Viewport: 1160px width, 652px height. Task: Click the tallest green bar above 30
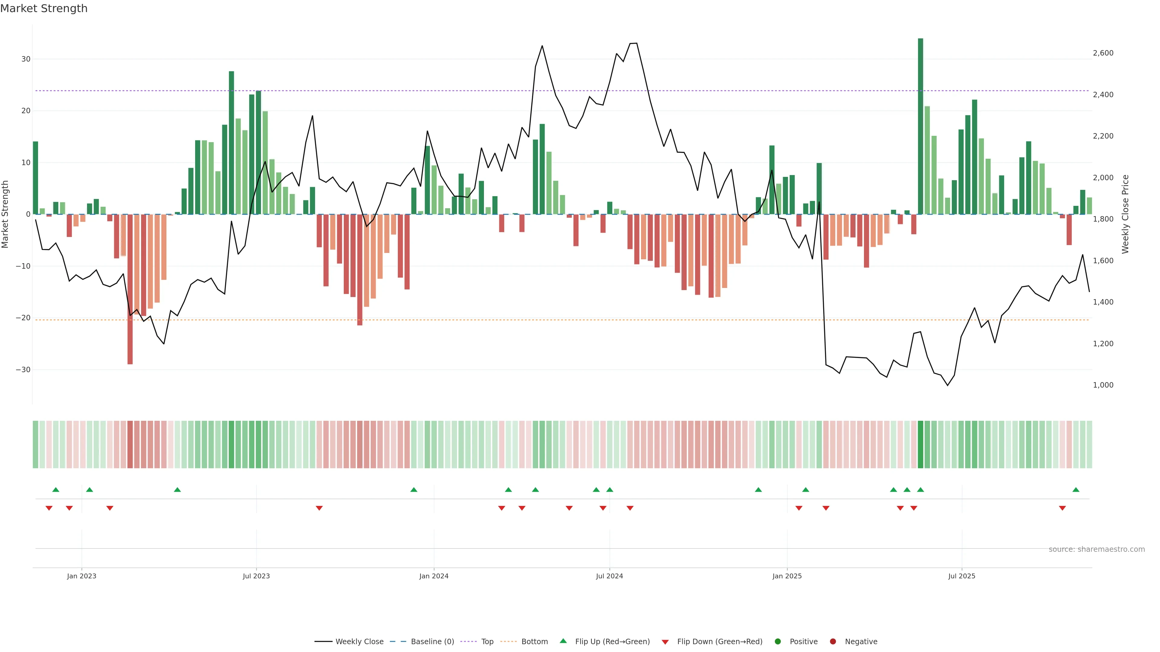(x=920, y=126)
